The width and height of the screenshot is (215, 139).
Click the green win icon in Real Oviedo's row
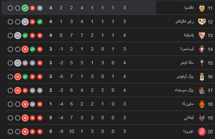click(25, 77)
